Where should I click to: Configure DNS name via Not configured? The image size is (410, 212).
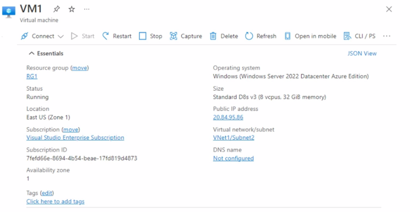point(233,158)
